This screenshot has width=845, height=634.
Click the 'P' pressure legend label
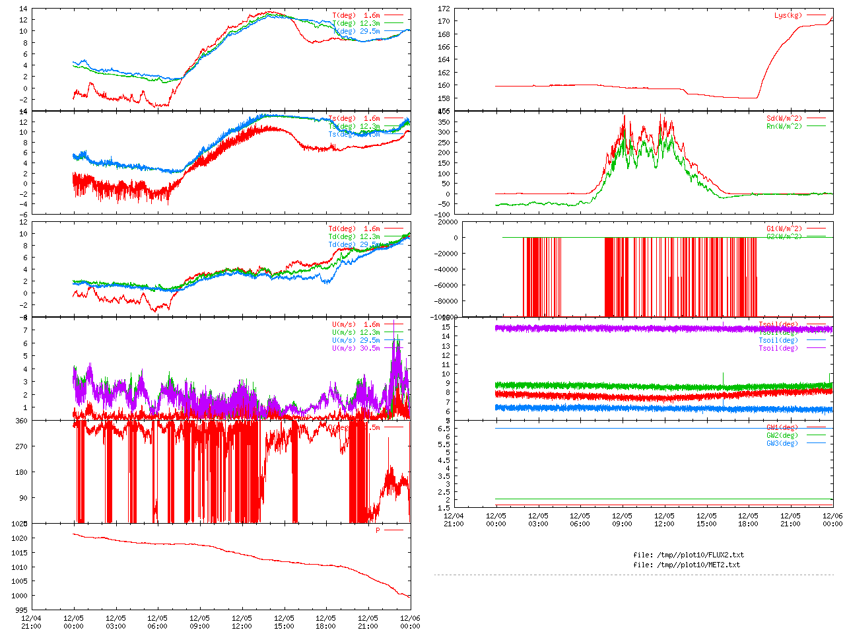(x=378, y=530)
